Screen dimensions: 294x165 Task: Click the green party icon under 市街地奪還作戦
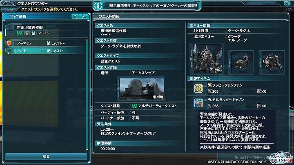point(20,33)
